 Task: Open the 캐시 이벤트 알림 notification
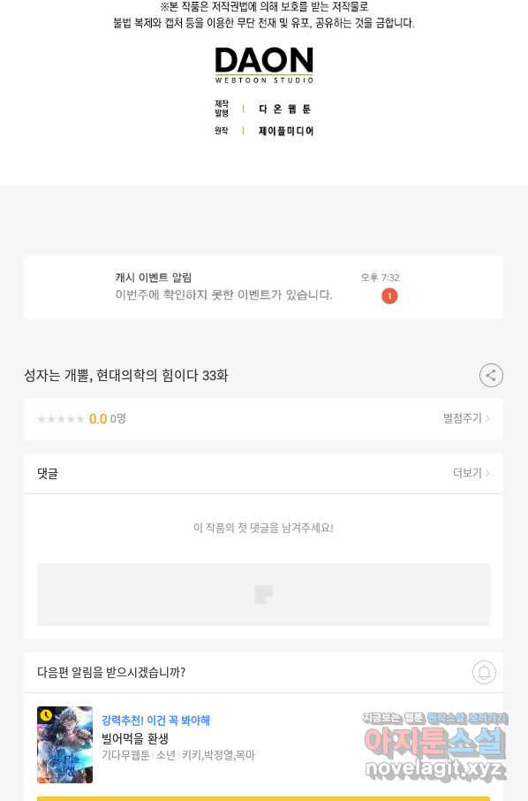pos(263,287)
